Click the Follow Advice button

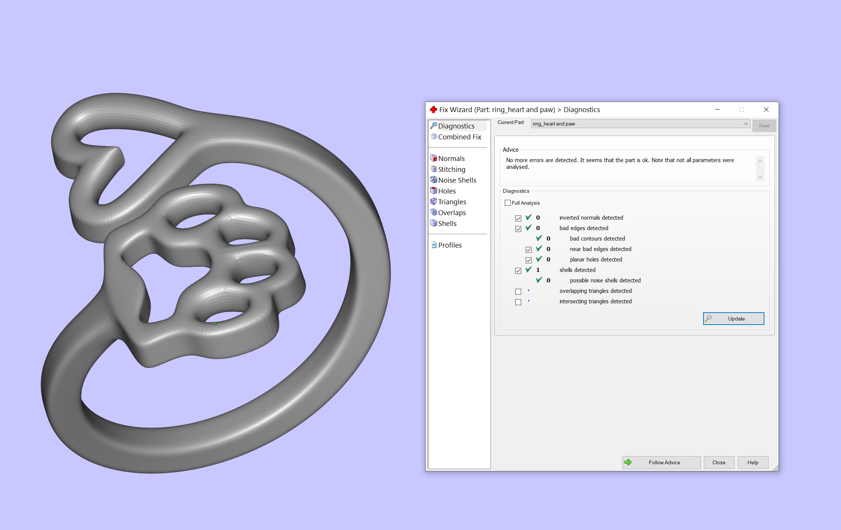(x=661, y=462)
